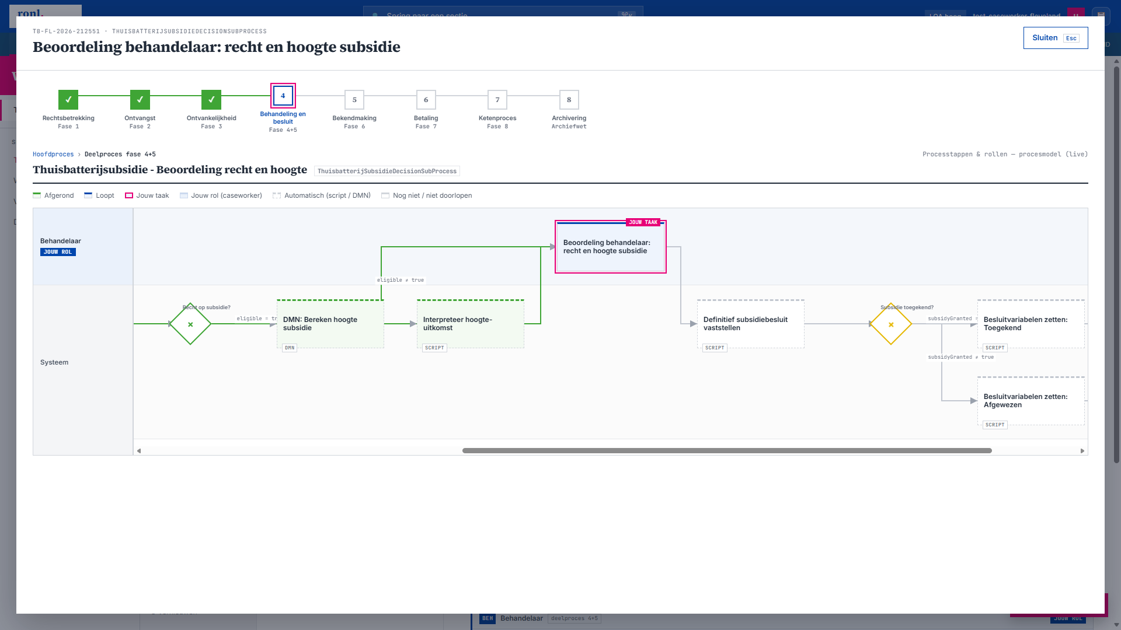Click 'Automatisch (script / DMN)' legend entry

(322, 196)
